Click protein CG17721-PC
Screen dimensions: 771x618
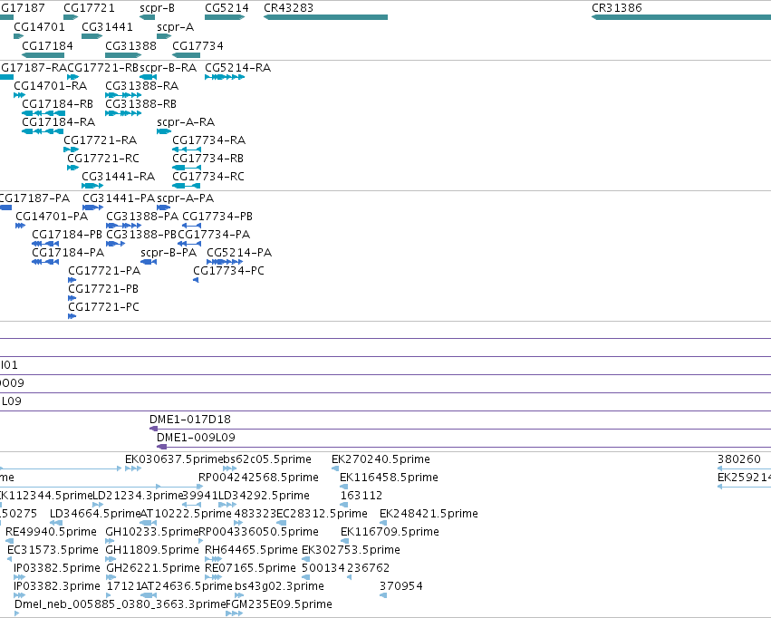tap(72, 316)
